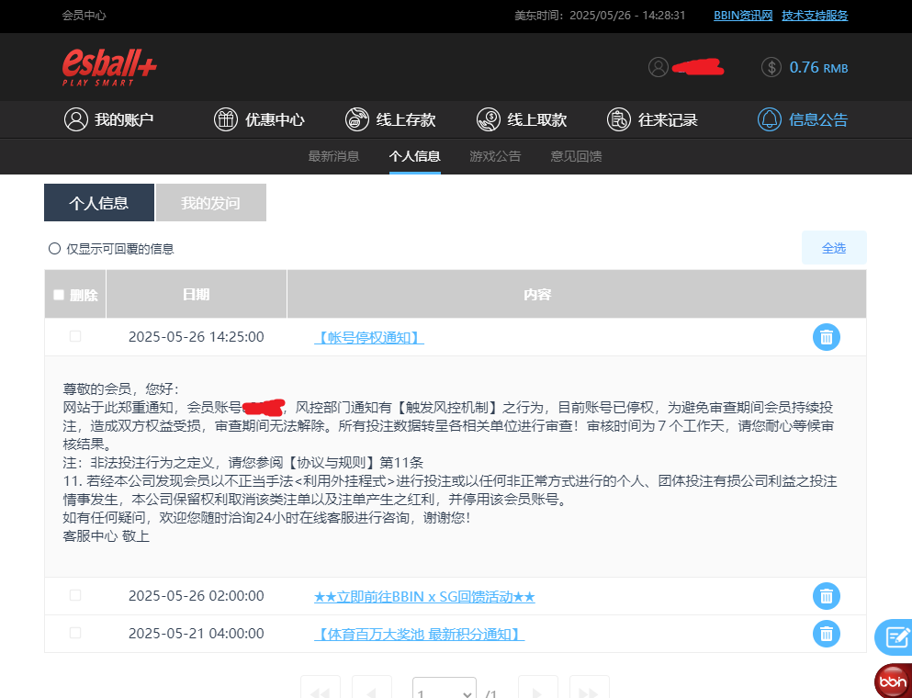Switch to the 最新消息 sub-tab
Viewport: 912px width, 698px height.
tap(333, 156)
